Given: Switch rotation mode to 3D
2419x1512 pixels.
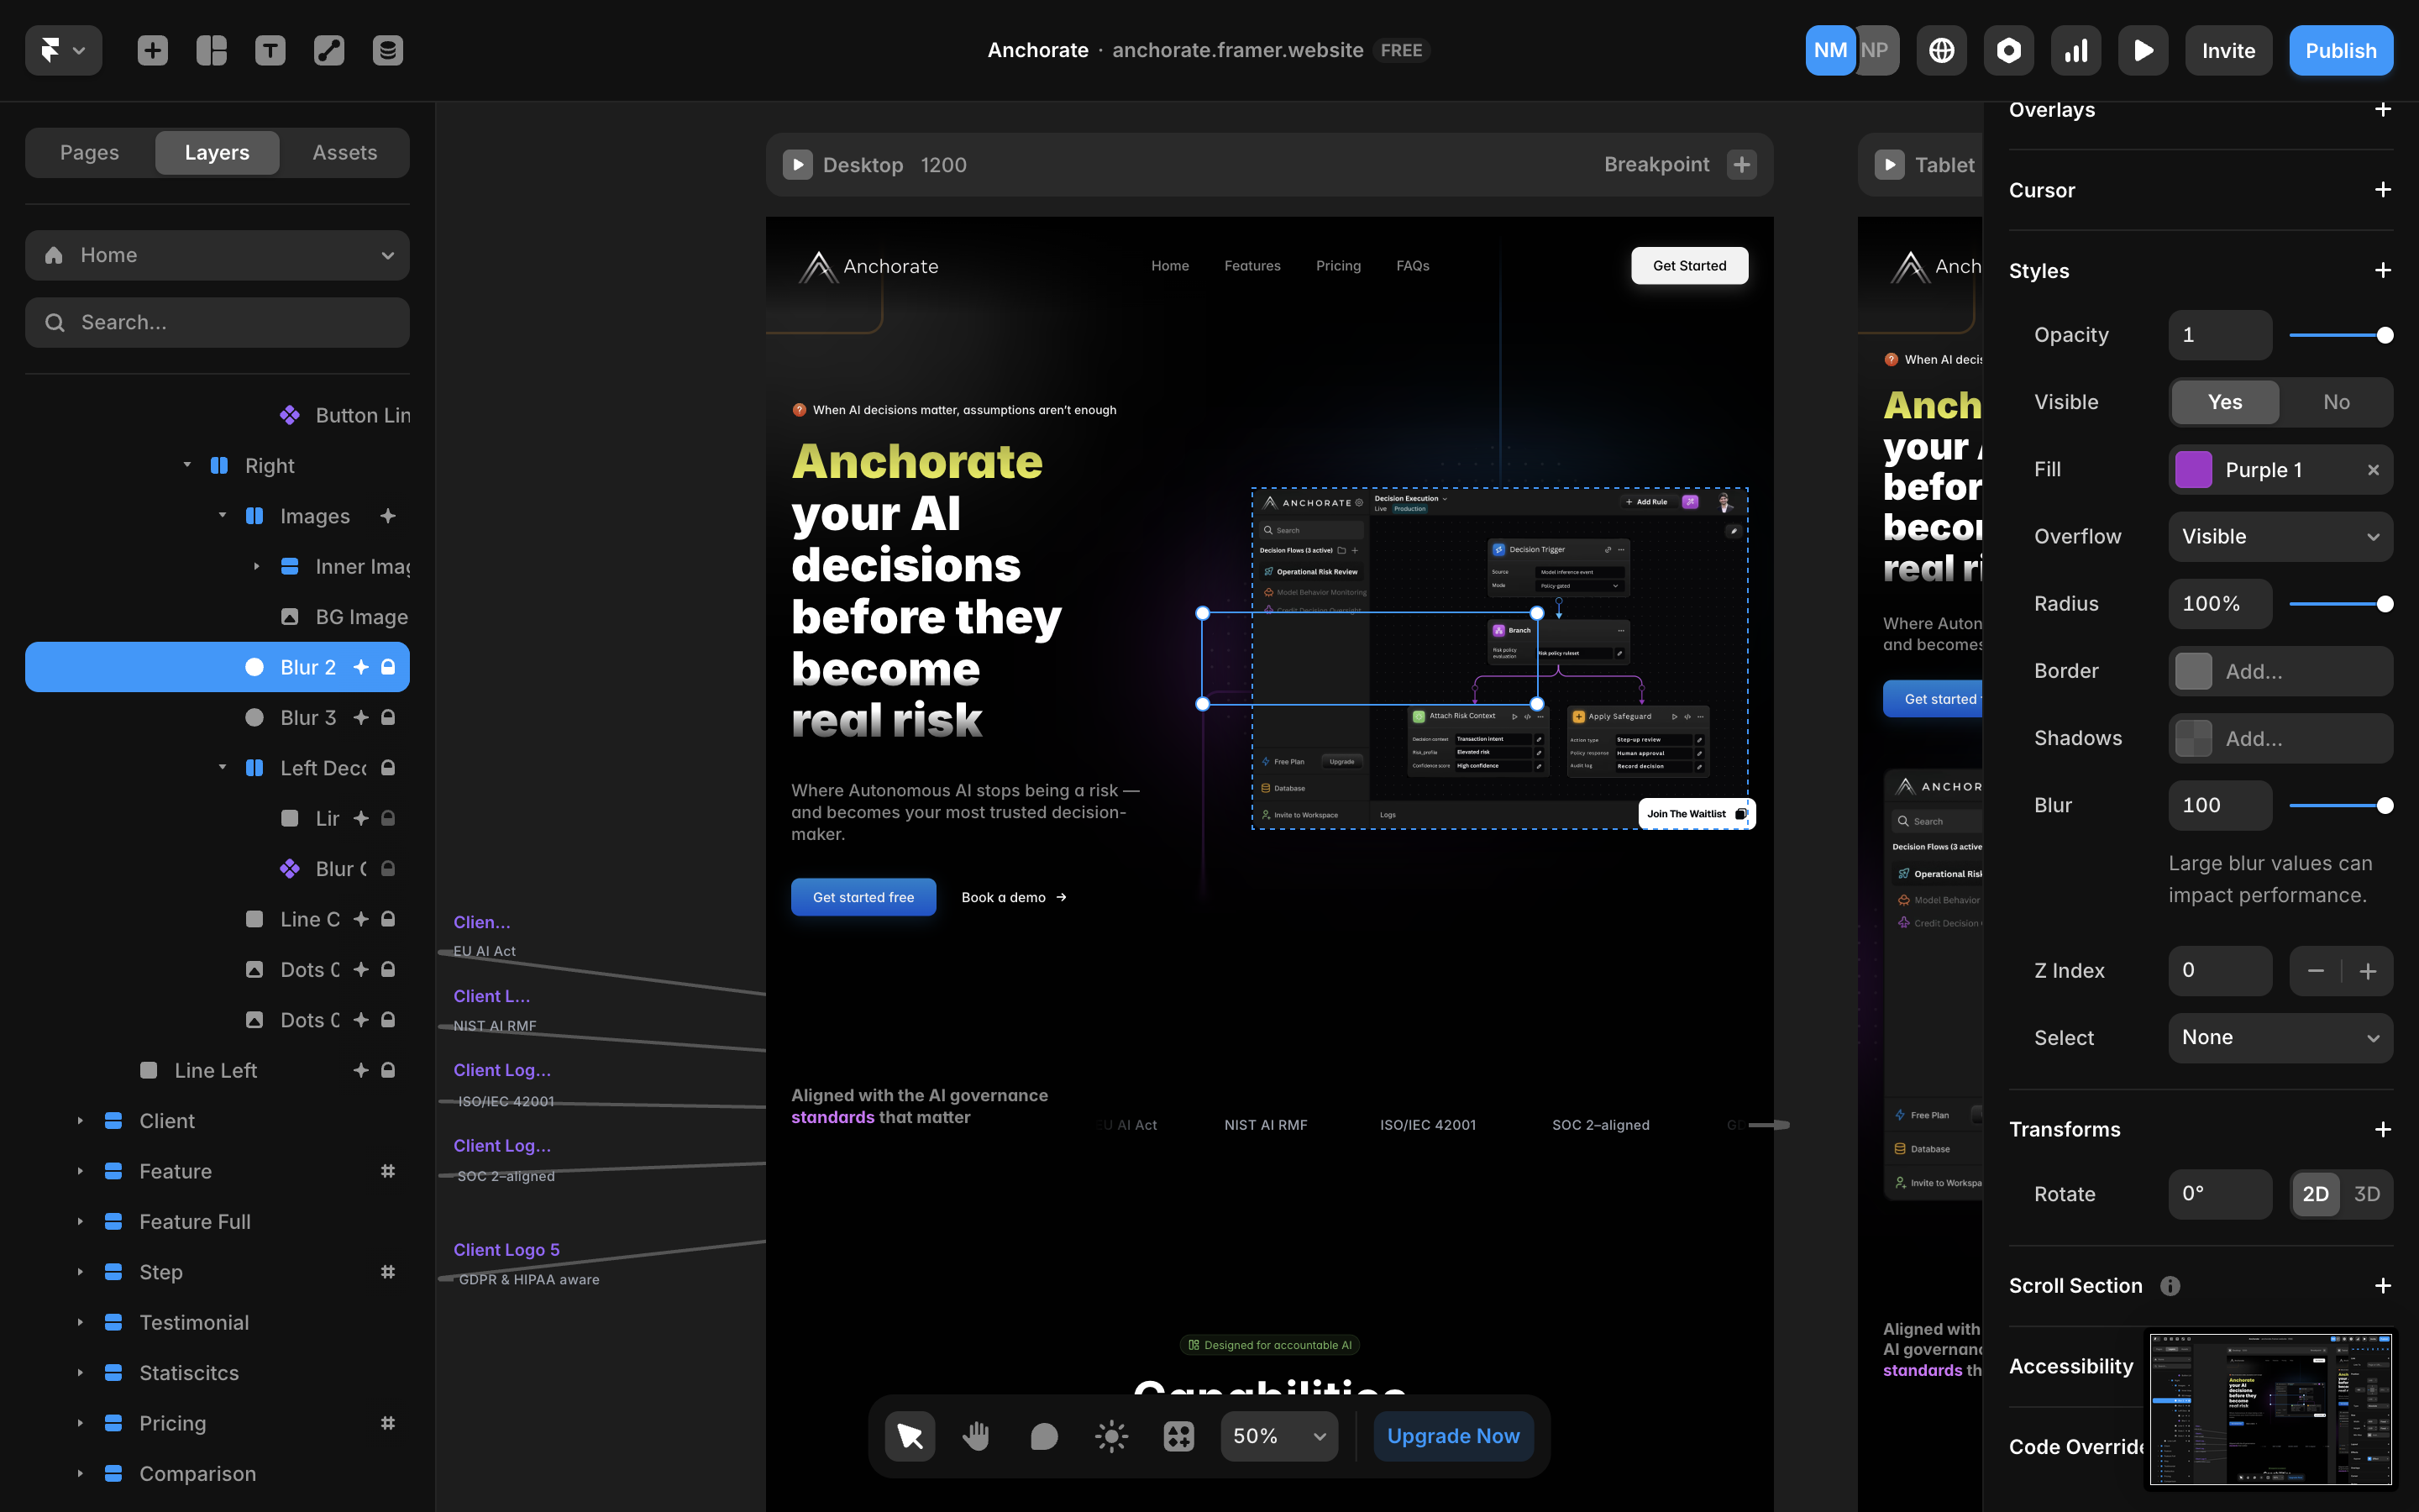Looking at the screenshot, I should point(2366,1194).
